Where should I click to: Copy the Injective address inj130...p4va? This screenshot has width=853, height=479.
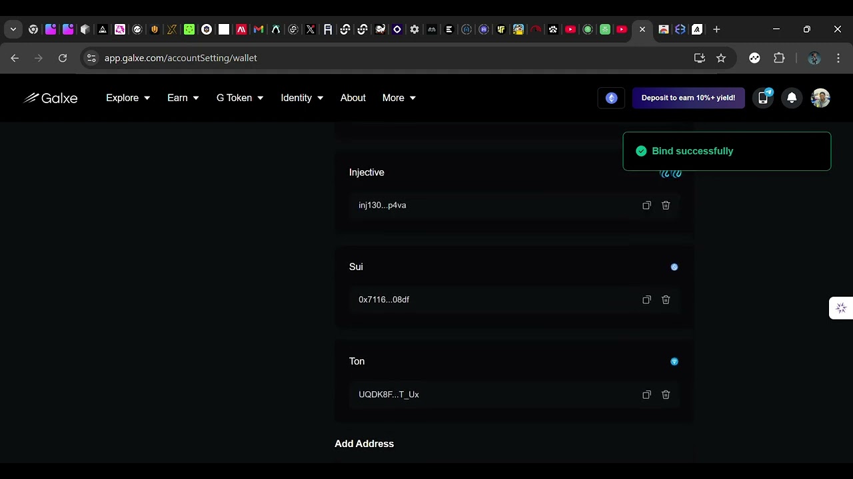[x=646, y=206]
